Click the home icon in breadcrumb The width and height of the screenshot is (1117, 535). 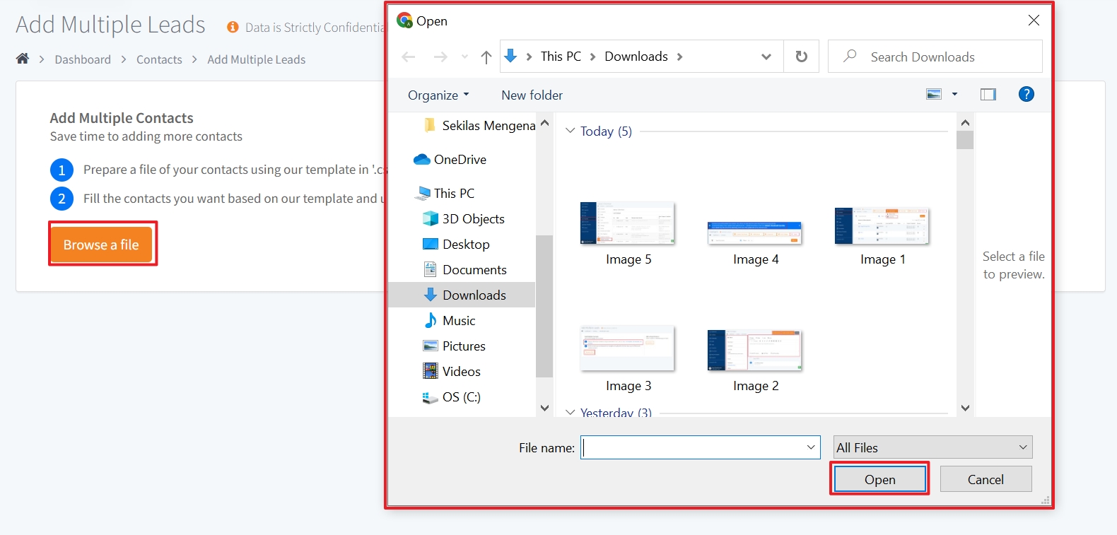[x=23, y=59]
